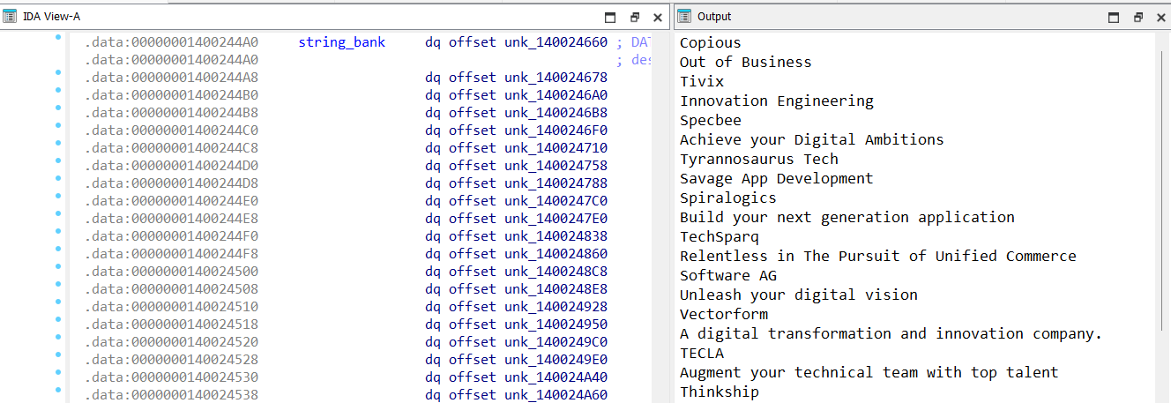Maximize the IDA View-A panel

click(610, 18)
